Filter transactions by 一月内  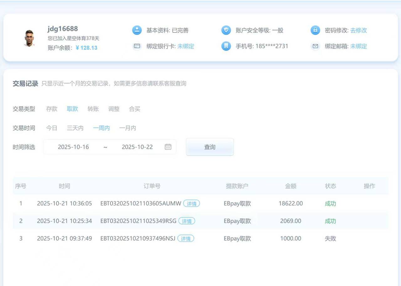pos(128,128)
